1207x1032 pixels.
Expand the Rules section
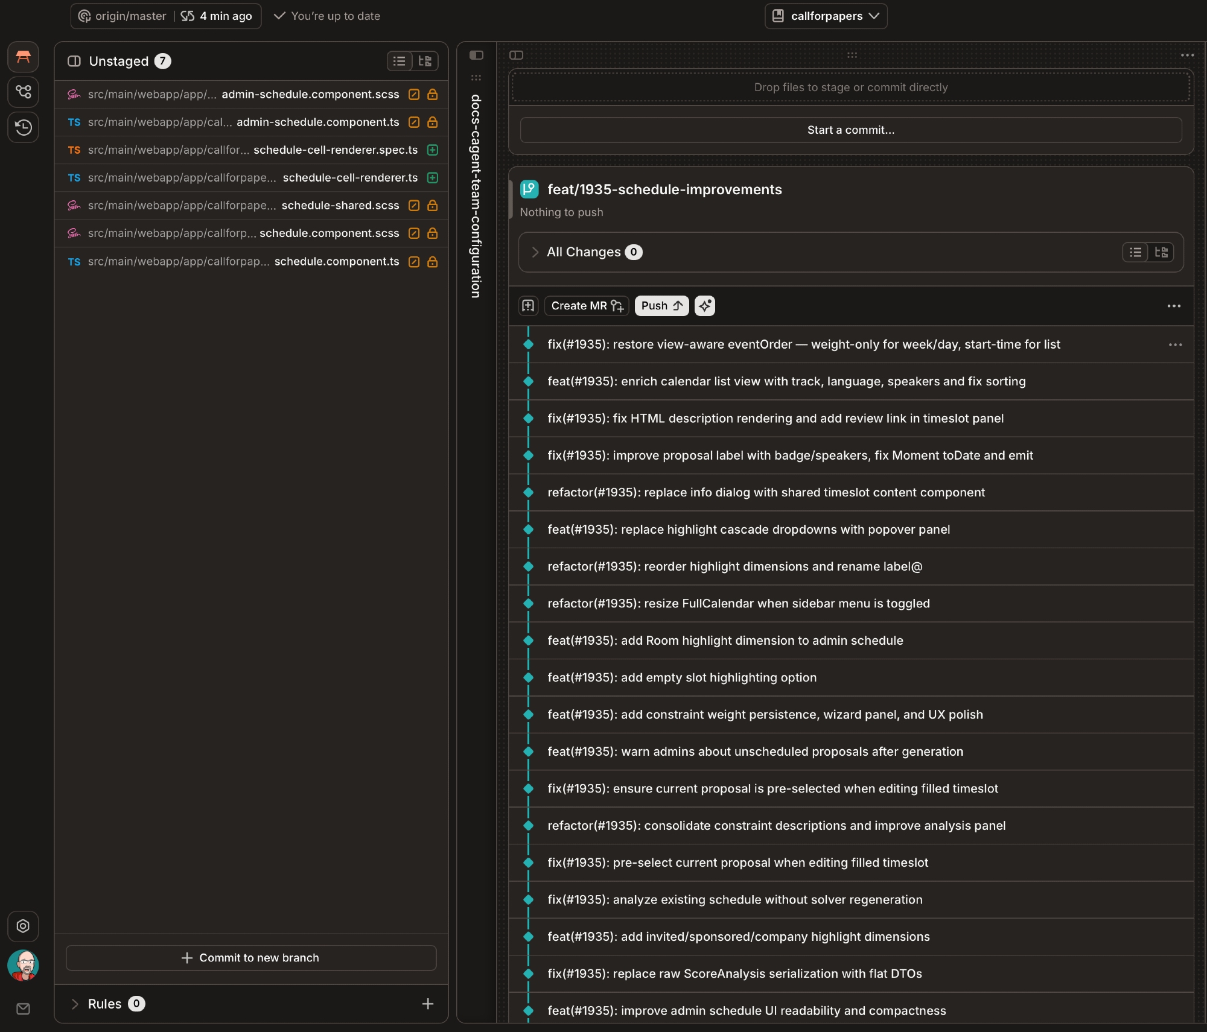75,1004
